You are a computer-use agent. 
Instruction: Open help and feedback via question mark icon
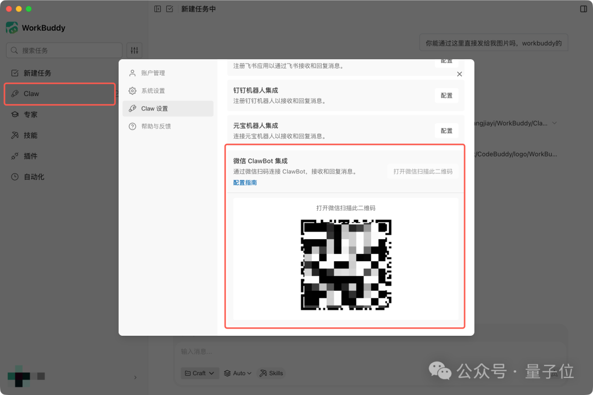pos(132,125)
